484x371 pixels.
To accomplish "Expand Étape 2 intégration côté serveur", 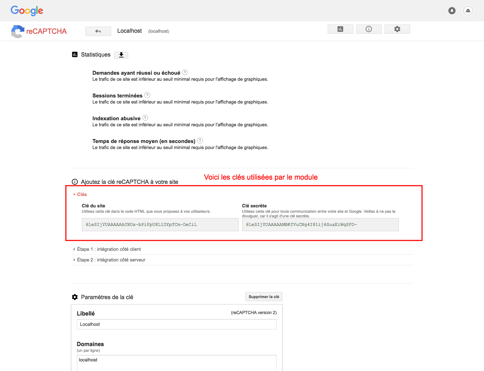I will (x=111, y=260).
